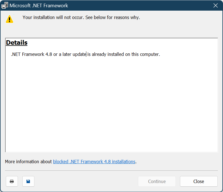
Task: Open the blocked .NET Framework 4.8 installations link
Action: pyautogui.click(x=94, y=162)
